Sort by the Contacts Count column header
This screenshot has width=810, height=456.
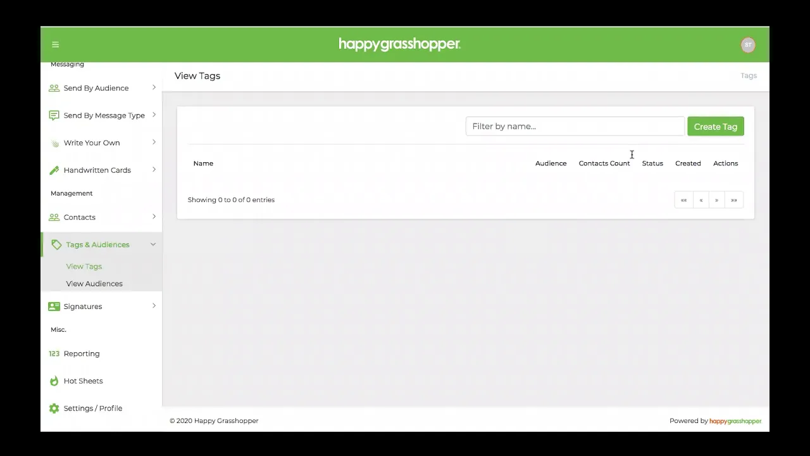604,163
